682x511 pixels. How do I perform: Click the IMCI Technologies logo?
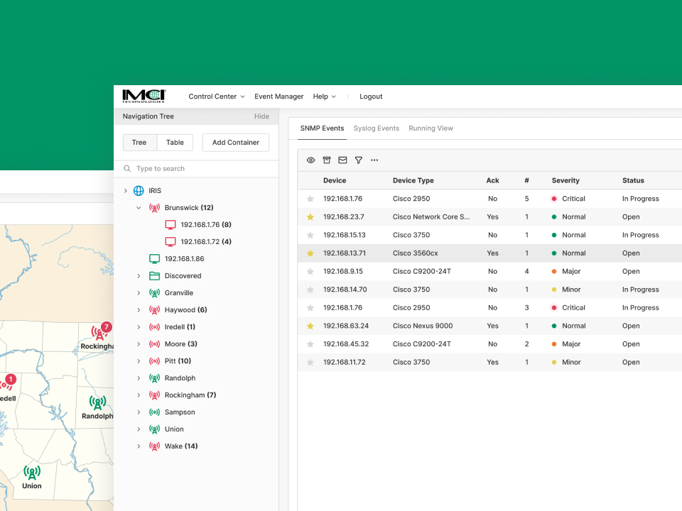[144, 97]
